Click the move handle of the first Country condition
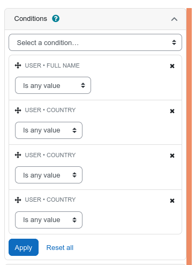The height and width of the screenshot is (265, 195). [x=18, y=111]
